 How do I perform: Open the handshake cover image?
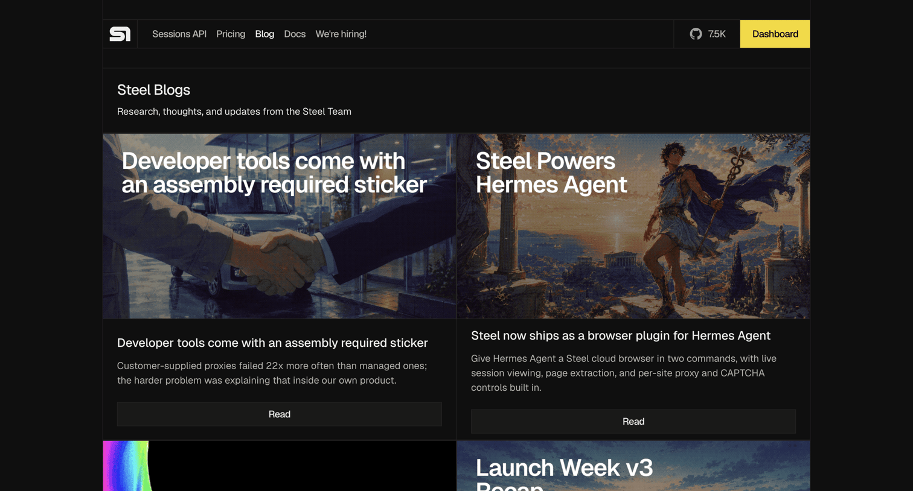pyautogui.click(x=280, y=226)
